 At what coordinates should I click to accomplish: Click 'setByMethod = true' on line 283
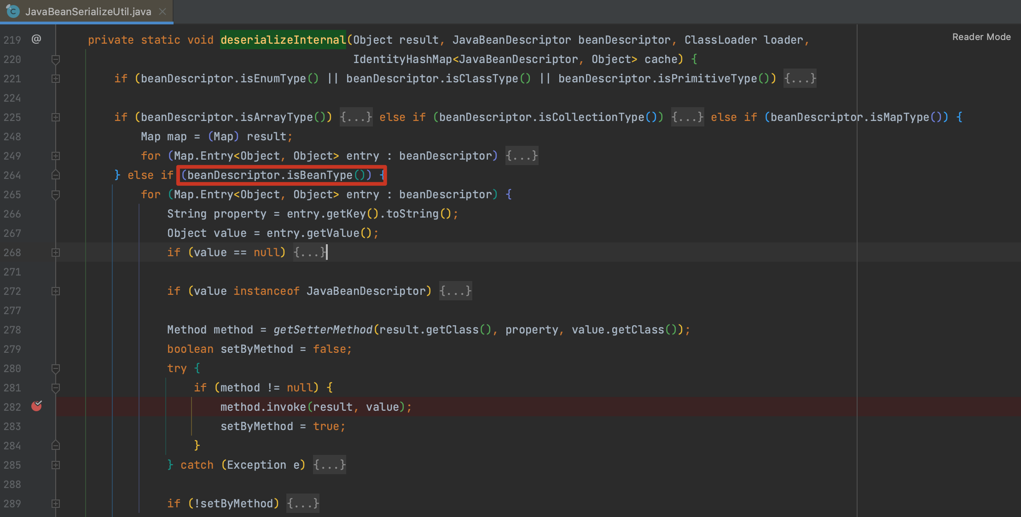point(280,426)
